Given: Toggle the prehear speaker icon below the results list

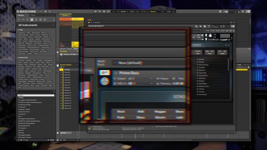Looking at the screenshot, I should (x=21, y=140).
